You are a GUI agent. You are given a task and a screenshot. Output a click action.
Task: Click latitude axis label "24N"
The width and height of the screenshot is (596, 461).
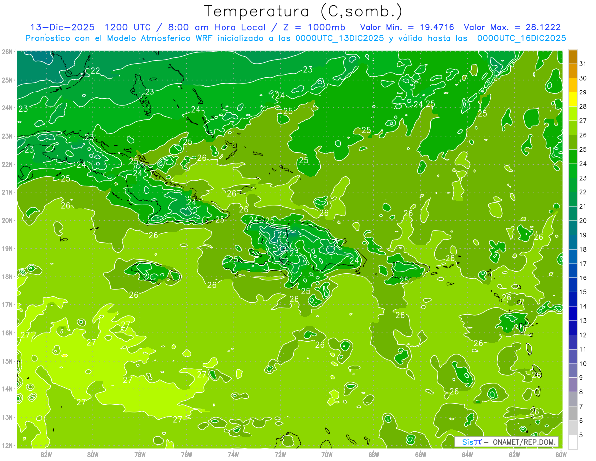pos(7,108)
